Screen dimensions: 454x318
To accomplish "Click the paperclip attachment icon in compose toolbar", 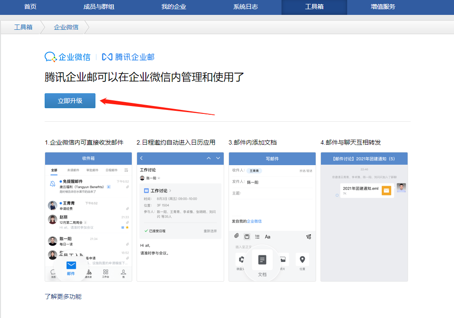I will tap(236, 237).
